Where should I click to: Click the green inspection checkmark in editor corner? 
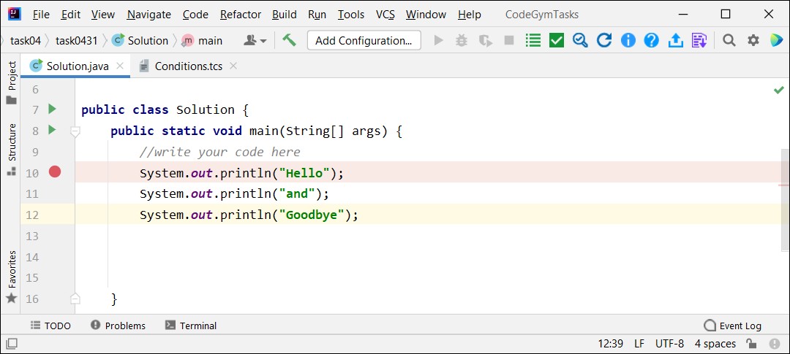pos(778,90)
